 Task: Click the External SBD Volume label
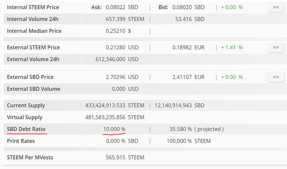point(34,89)
